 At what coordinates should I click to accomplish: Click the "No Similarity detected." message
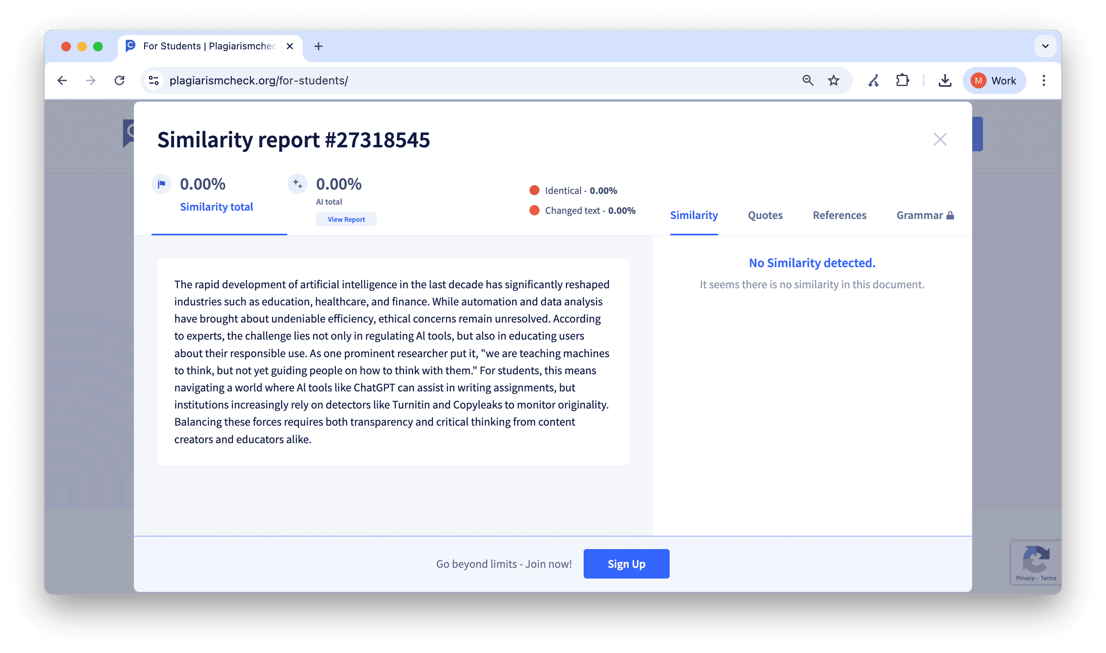tap(812, 263)
